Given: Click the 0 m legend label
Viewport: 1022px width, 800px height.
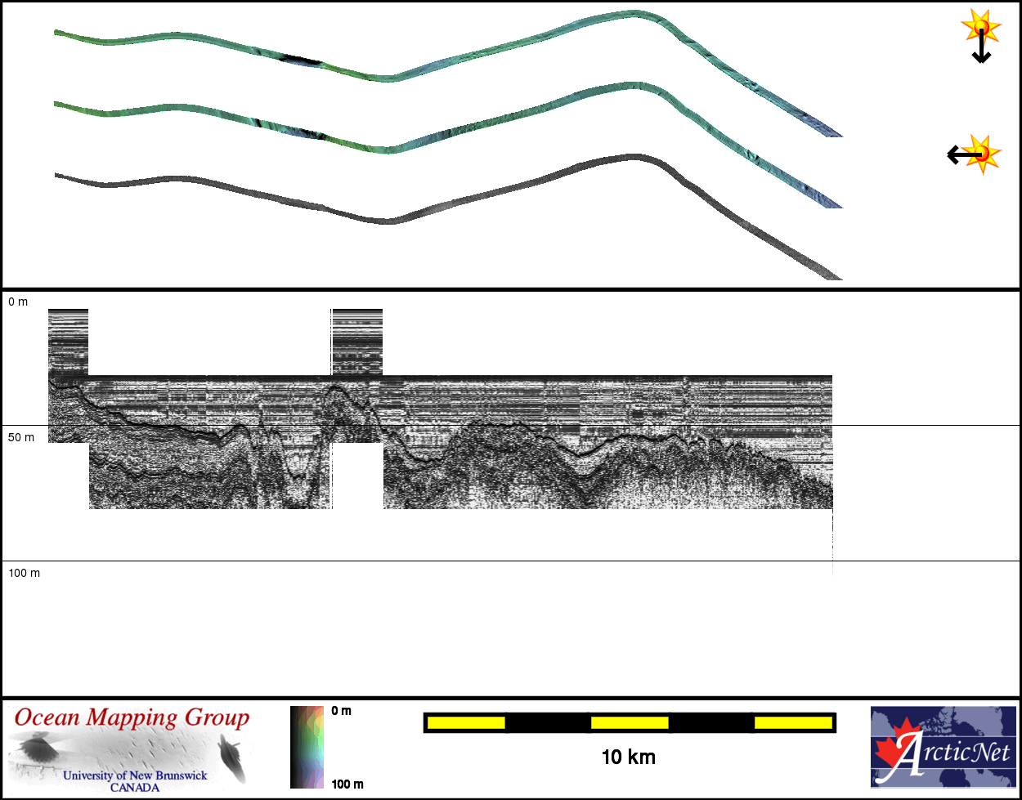Looking at the screenshot, I should (x=342, y=711).
